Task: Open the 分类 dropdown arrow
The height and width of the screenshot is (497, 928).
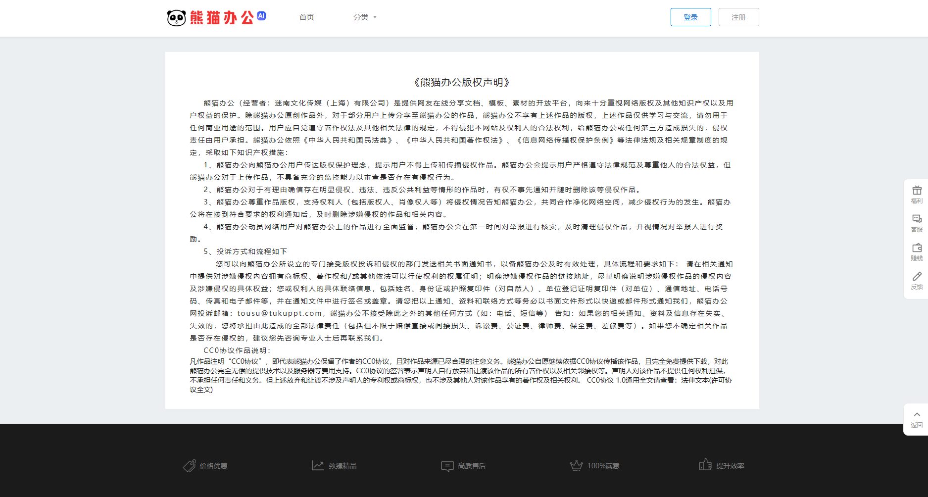Action: (375, 17)
